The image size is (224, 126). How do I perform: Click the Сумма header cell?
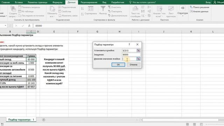pyautogui.click(x=31, y=56)
